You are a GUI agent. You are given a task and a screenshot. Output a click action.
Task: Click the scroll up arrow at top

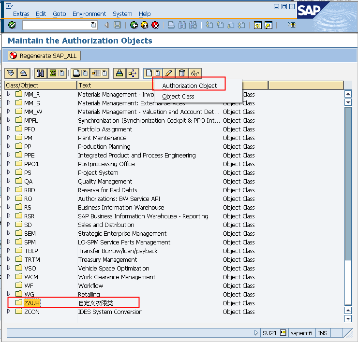pos(348,94)
